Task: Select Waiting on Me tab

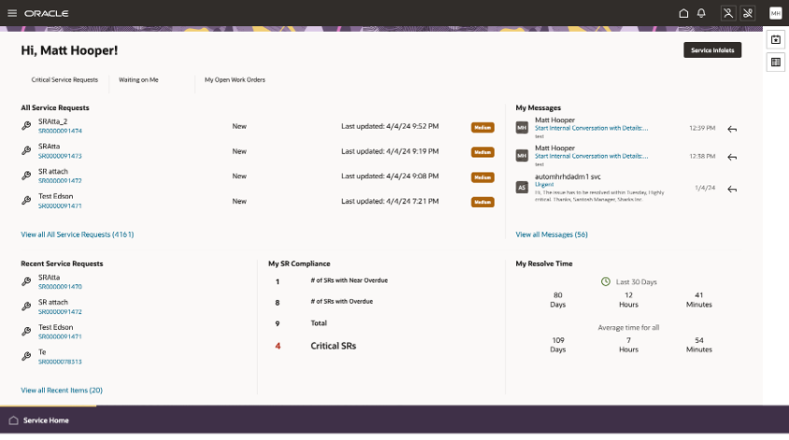Action: click(138, 79)
